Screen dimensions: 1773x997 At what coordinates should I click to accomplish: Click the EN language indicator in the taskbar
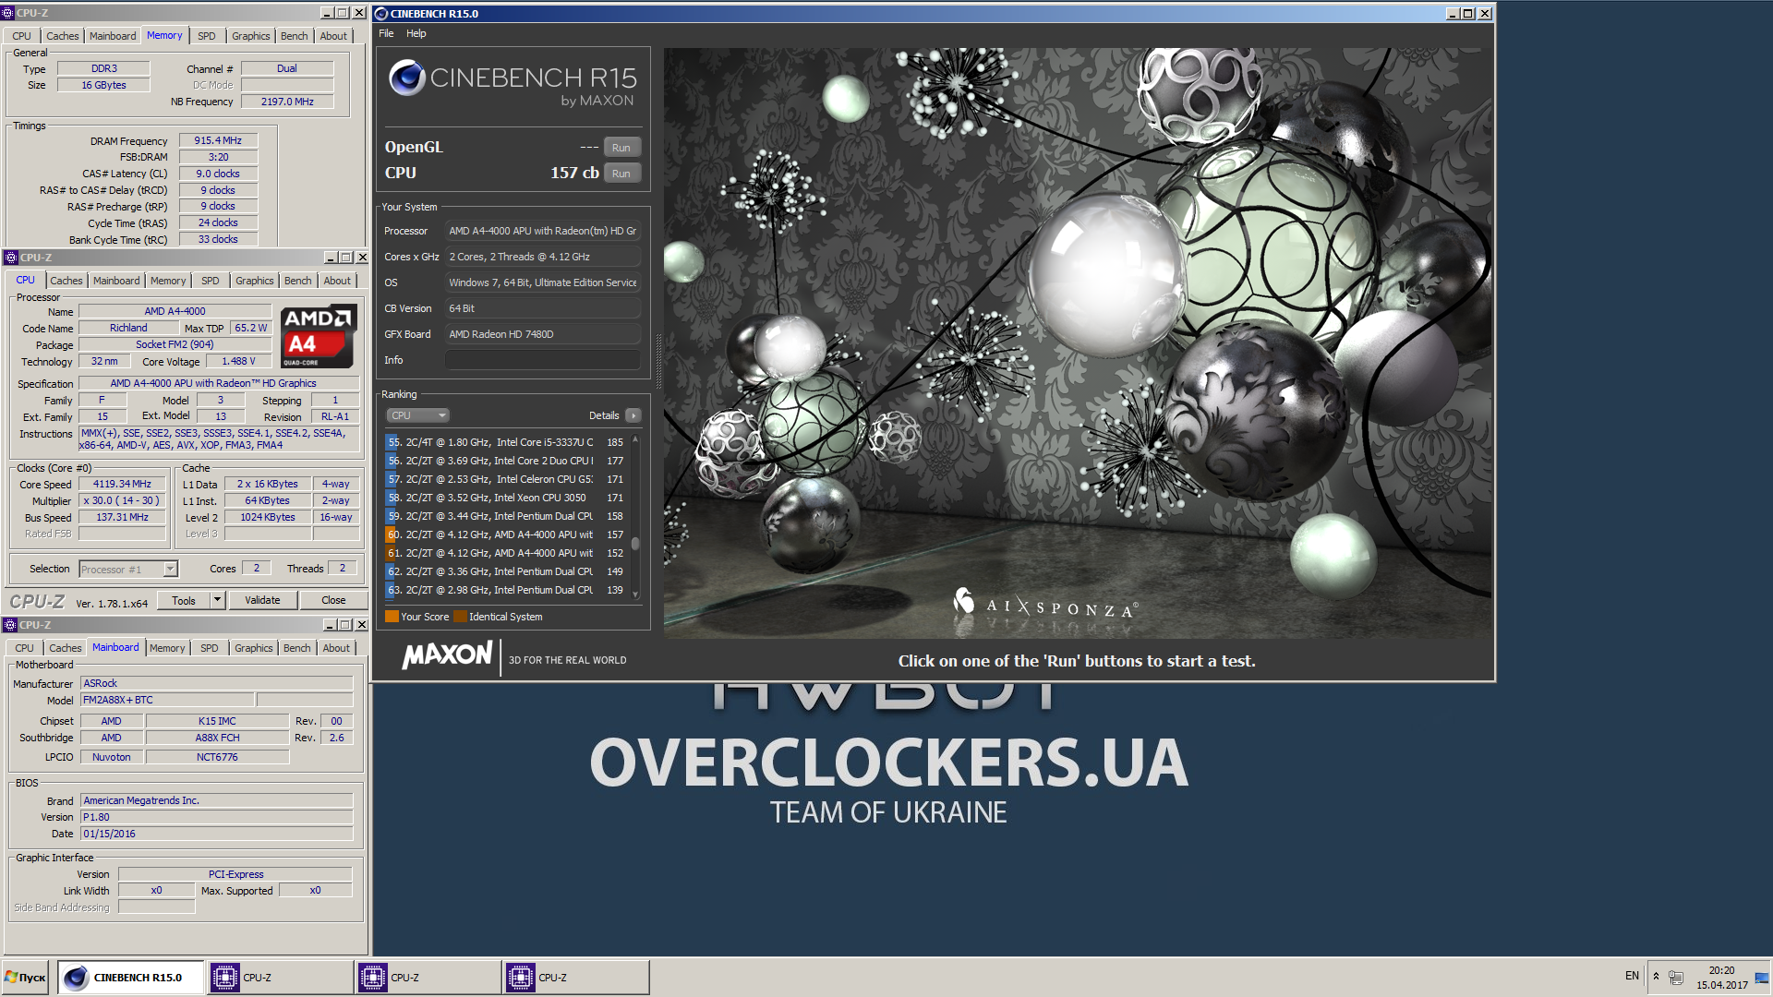tap(1632, 976)
